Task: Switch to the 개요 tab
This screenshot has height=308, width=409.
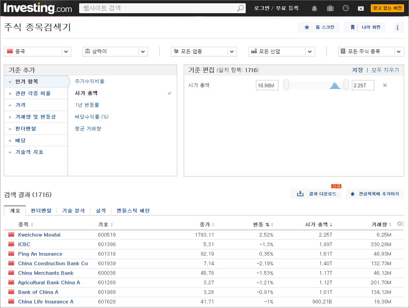Action: 15,210
